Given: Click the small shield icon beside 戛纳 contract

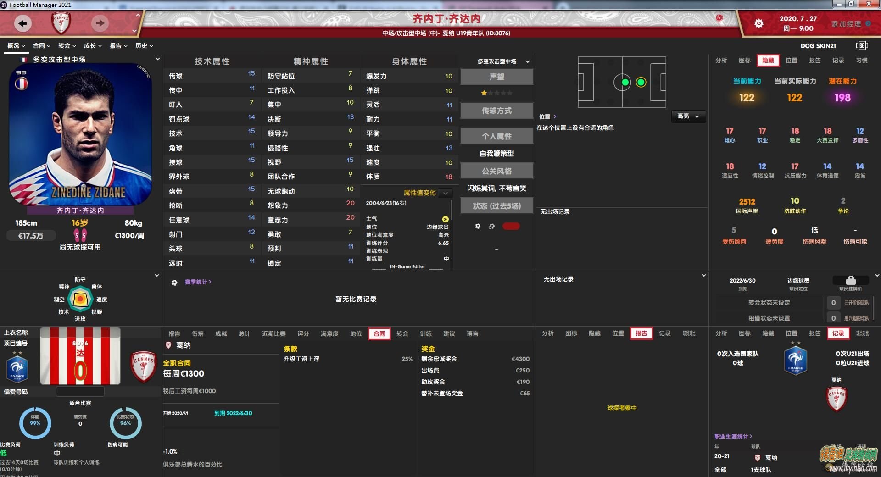Looking at the screenshot, I should coord(168,345).
